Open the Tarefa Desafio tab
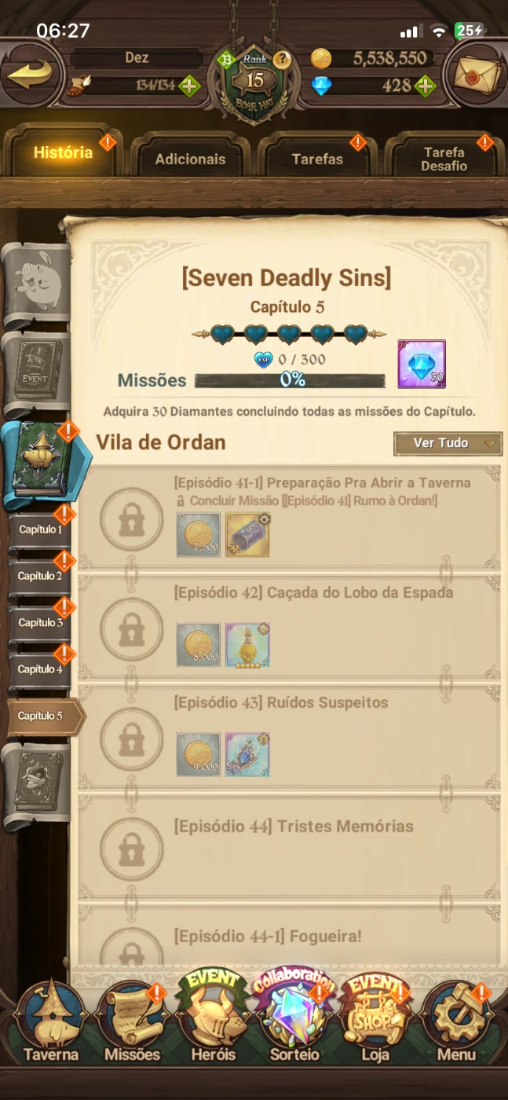 coord(444,159)
